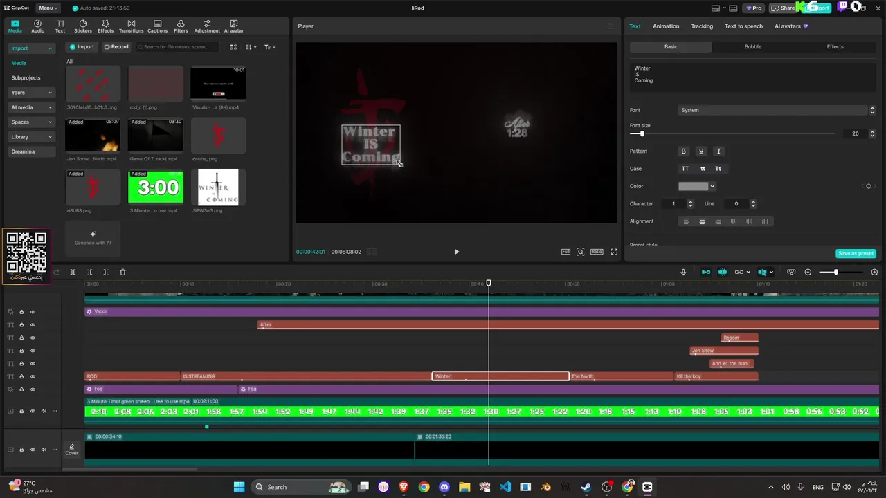886x498 pixels.
Task: Click the text color swatch
Action: tap(693, 186)
